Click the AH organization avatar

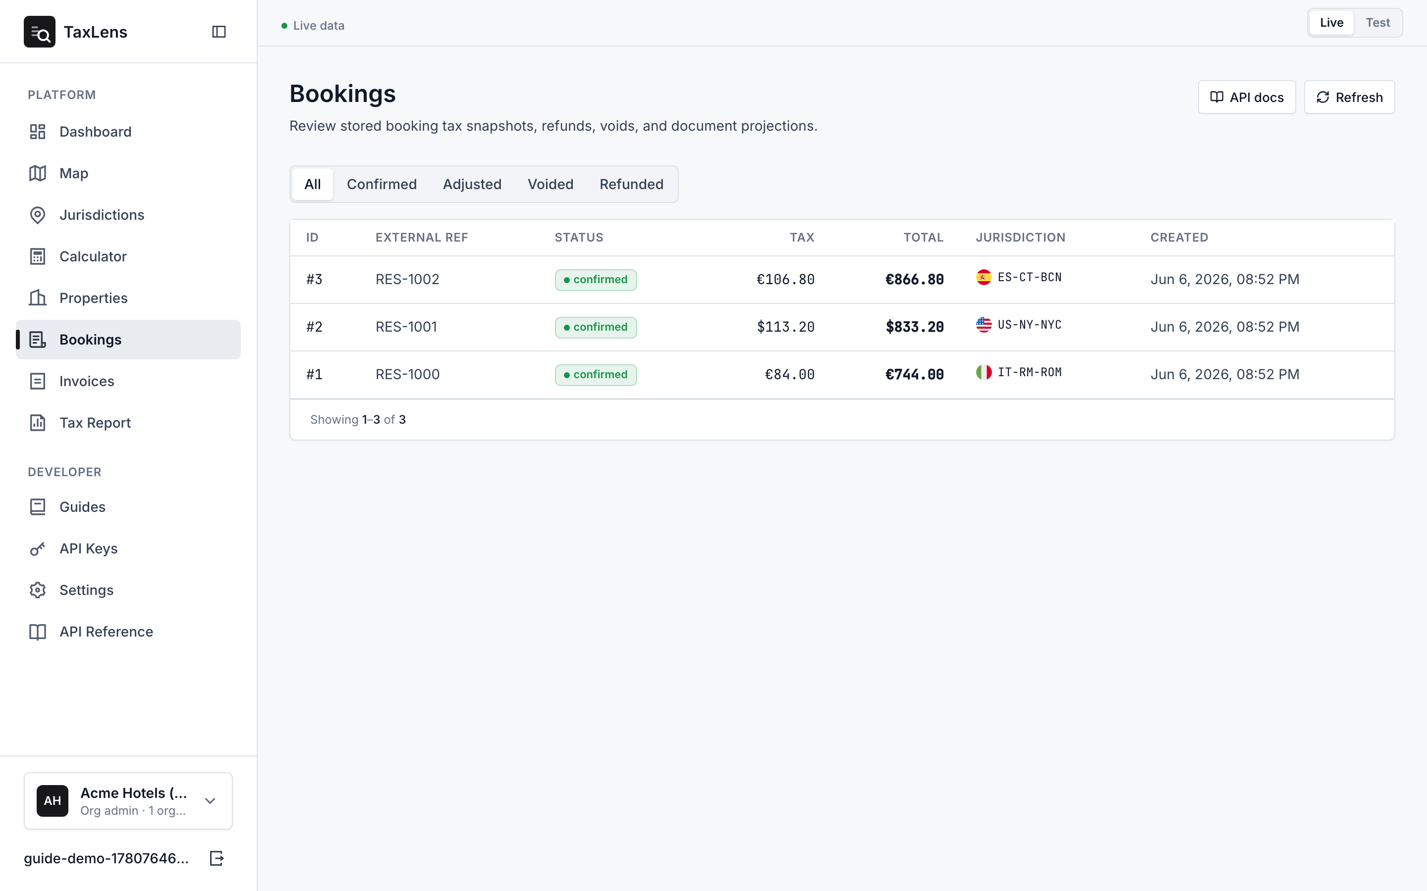click(53, 801)
